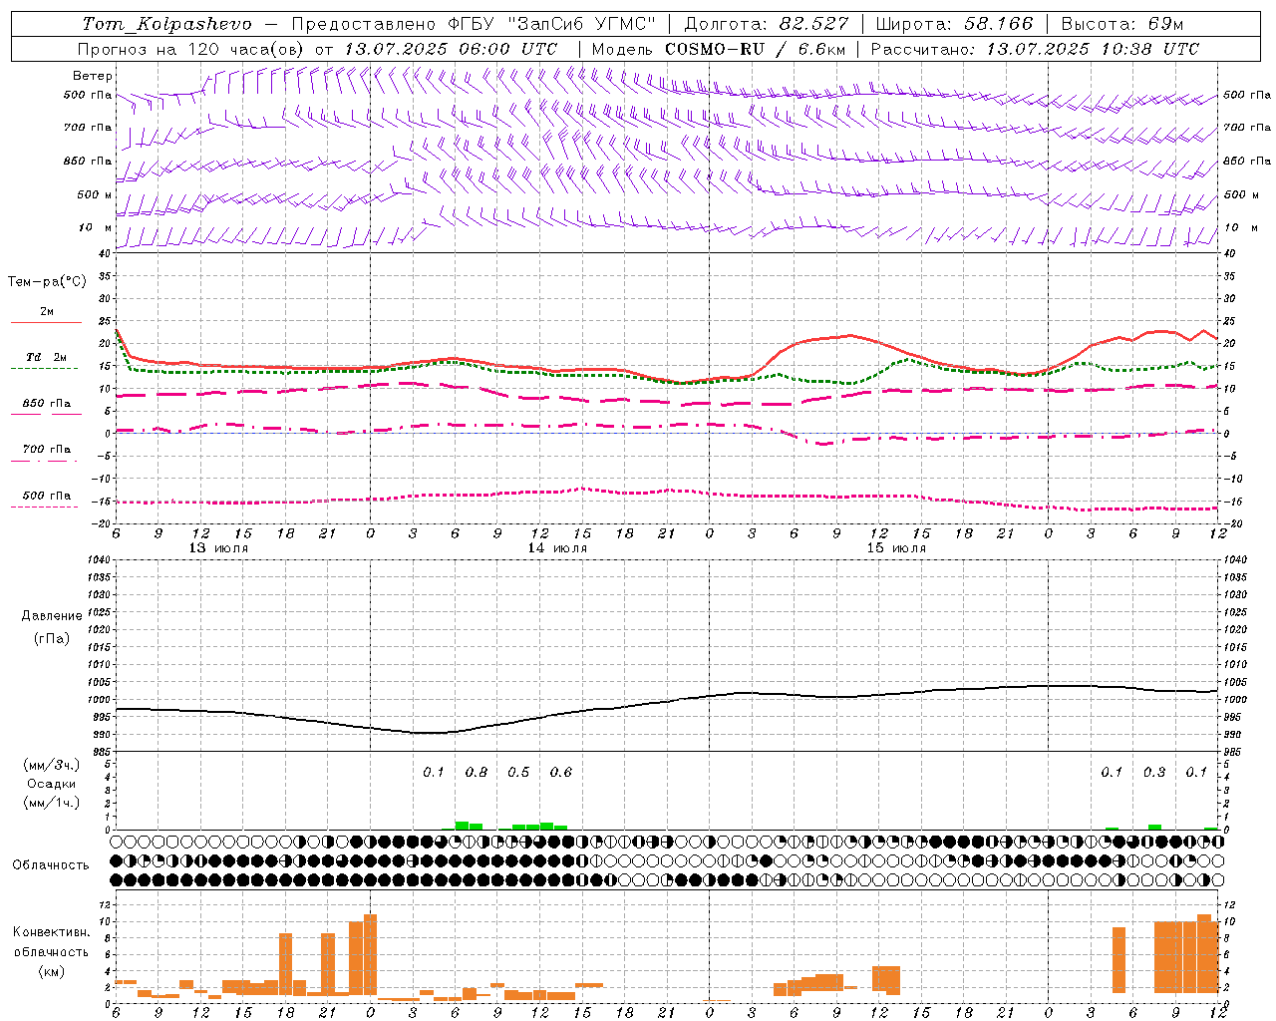Click the "13 июля" date label
1276x1021 pixels.
(218, 548)
